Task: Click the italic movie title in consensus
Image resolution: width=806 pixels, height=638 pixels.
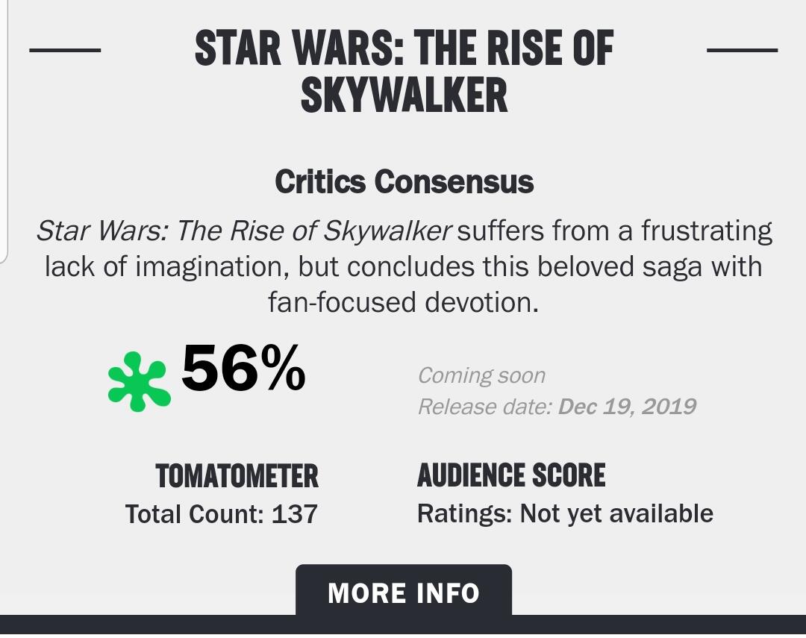Action: 244,231
